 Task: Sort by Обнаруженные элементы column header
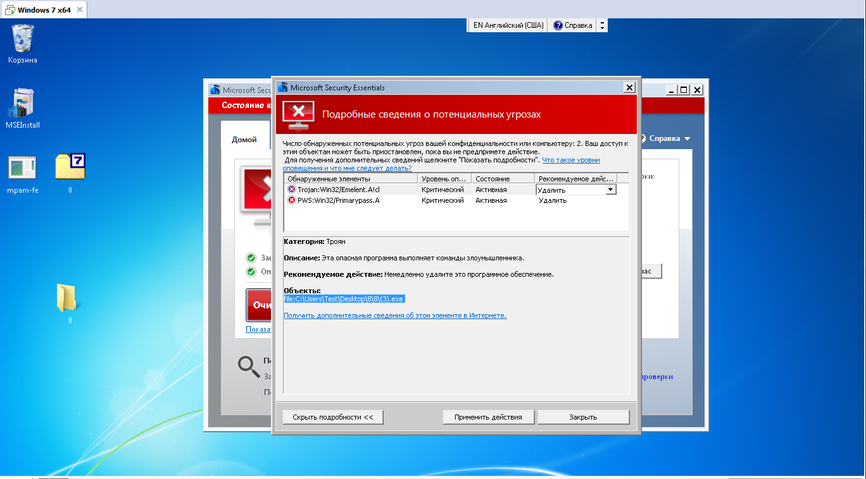(350, 179)
